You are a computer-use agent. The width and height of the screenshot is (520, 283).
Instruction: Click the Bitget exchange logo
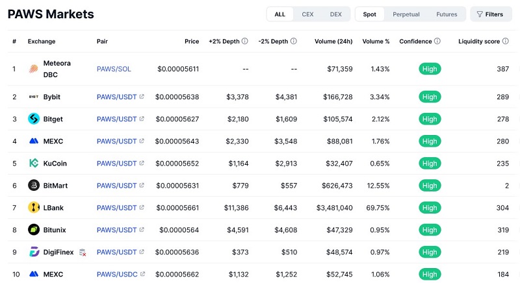pyautogui.click(x=34, y=119)
